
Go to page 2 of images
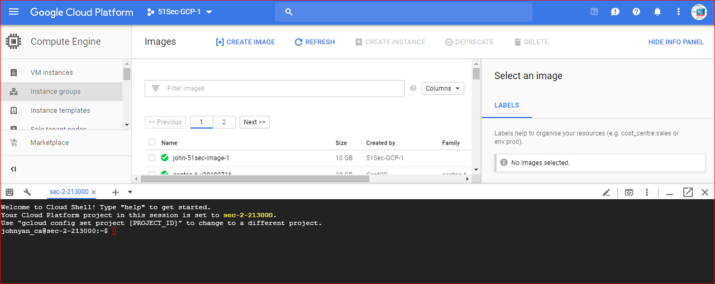pyautogui.click(x=224, y=122)
